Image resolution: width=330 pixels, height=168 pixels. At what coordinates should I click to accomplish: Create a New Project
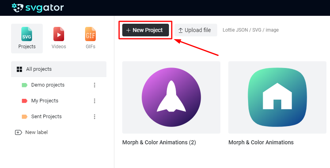pyautogui.click(x=146, y=30)
